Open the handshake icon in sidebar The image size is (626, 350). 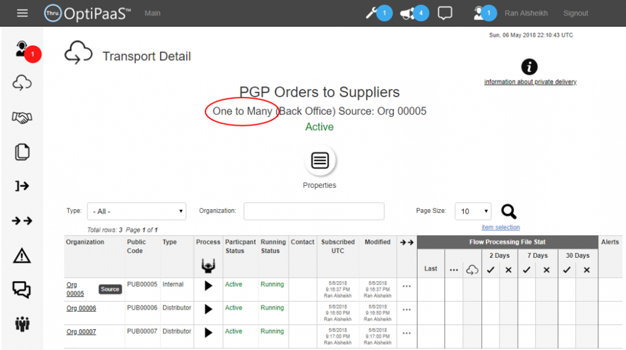coord(22,118)
